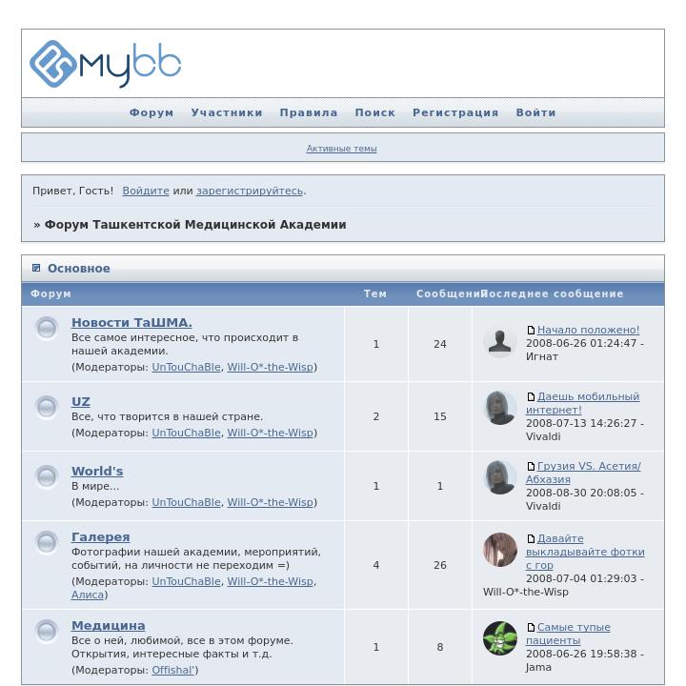The width and height of the screenshot is (686, 686).
Task: Click the timestamp 2008-06-26 19:58:38
Action: pyautogui.click(x=581, y=654)
